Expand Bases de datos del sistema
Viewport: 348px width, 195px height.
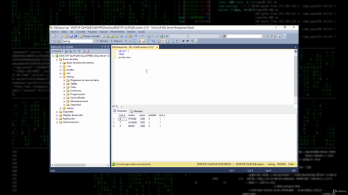point(60,63)
